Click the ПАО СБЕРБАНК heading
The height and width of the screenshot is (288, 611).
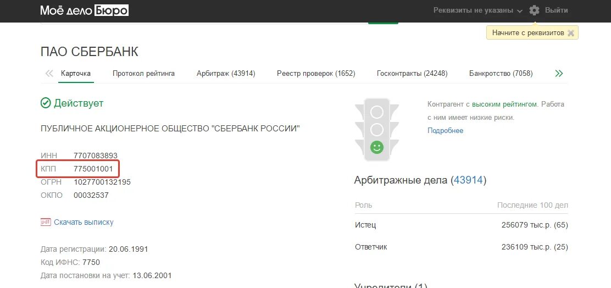[89, 52]
